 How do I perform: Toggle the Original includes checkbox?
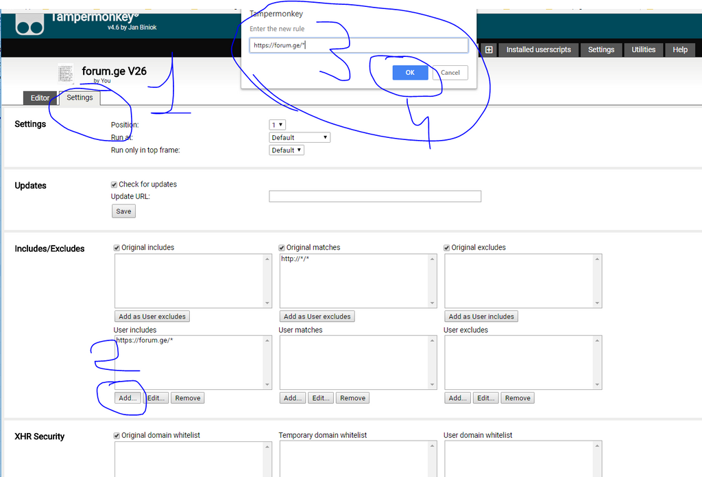tap(117, 248)
